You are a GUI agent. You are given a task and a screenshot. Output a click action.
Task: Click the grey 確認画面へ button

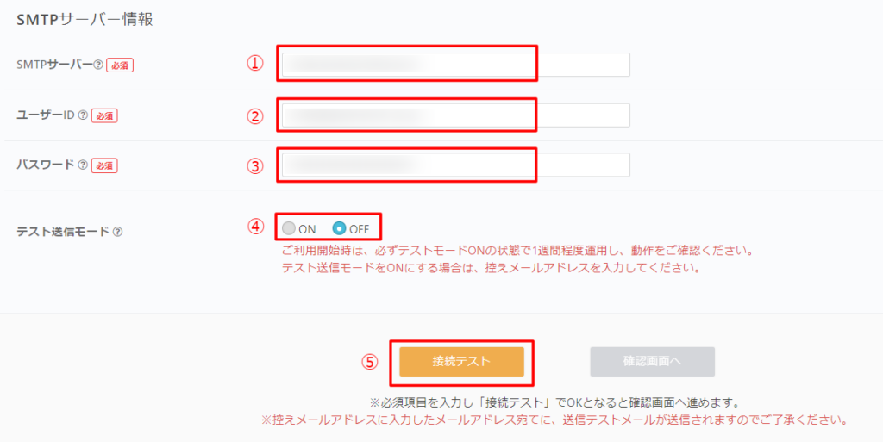(x=652, y=362)
